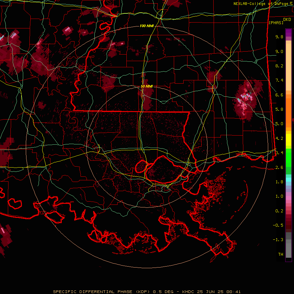Click the Specific Differential Phase caption text
Image resolution: width=294 pixels, height=294 pixels.
tap(101, 292)
